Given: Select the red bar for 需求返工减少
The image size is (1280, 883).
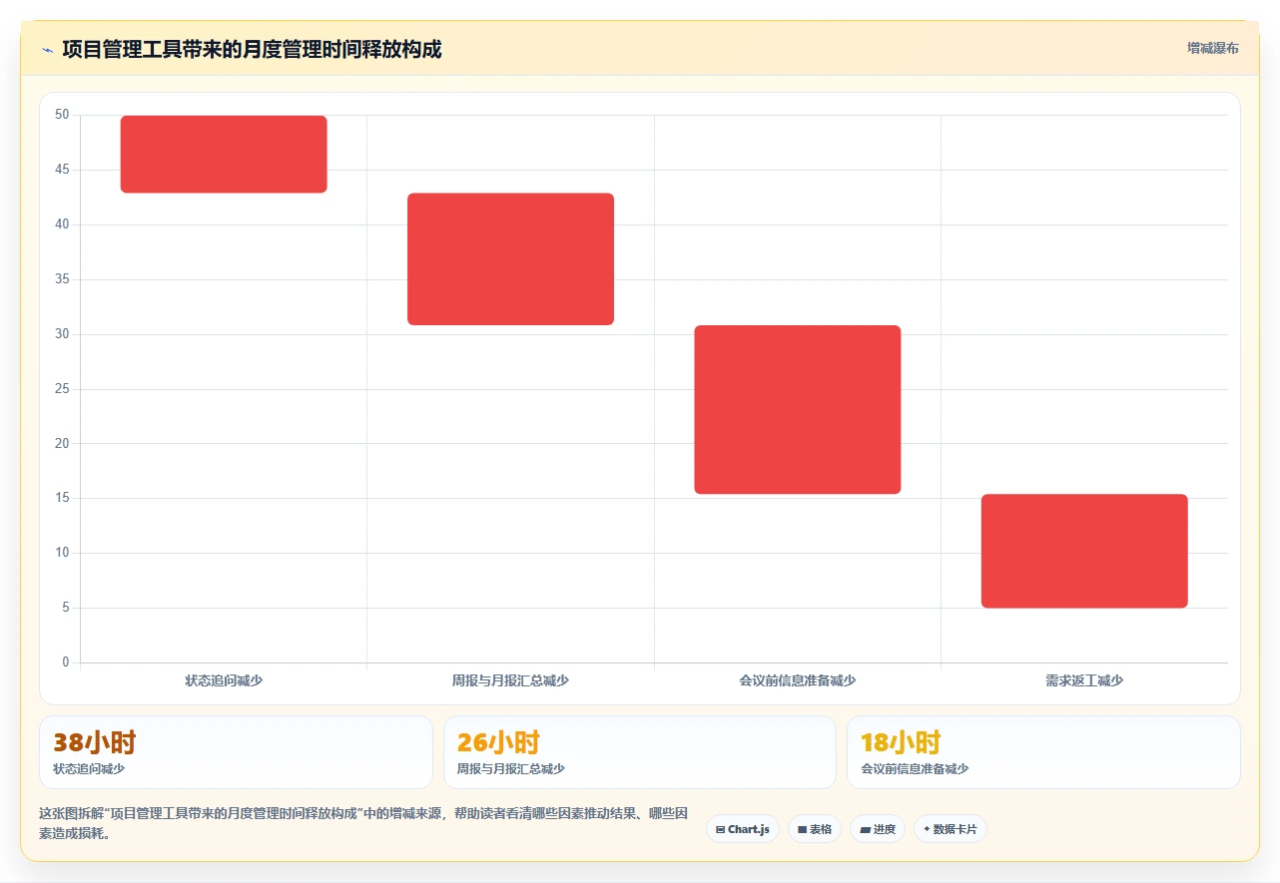Looking at the screenshot, I should 1084,551.
